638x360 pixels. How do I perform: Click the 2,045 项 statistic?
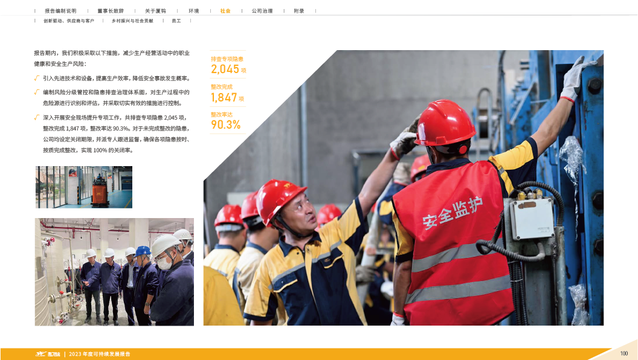tap(228, 69)
